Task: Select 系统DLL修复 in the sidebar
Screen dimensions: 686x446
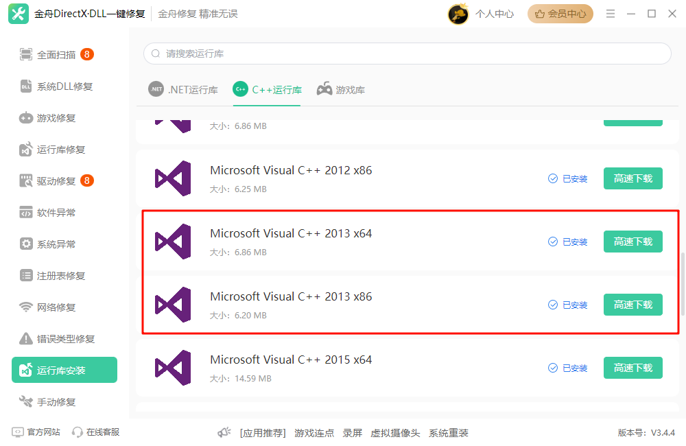Action: 64,86
